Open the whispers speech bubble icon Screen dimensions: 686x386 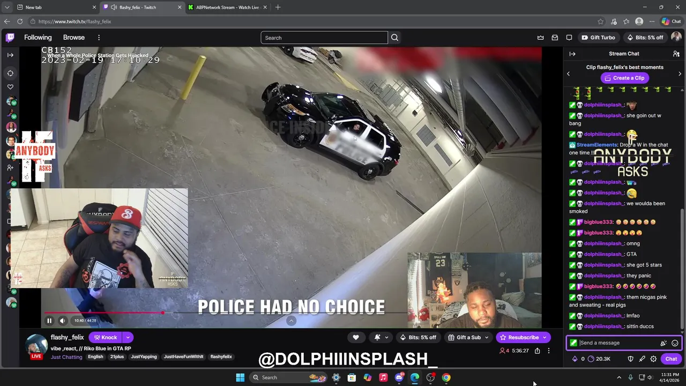pos(569,38)
